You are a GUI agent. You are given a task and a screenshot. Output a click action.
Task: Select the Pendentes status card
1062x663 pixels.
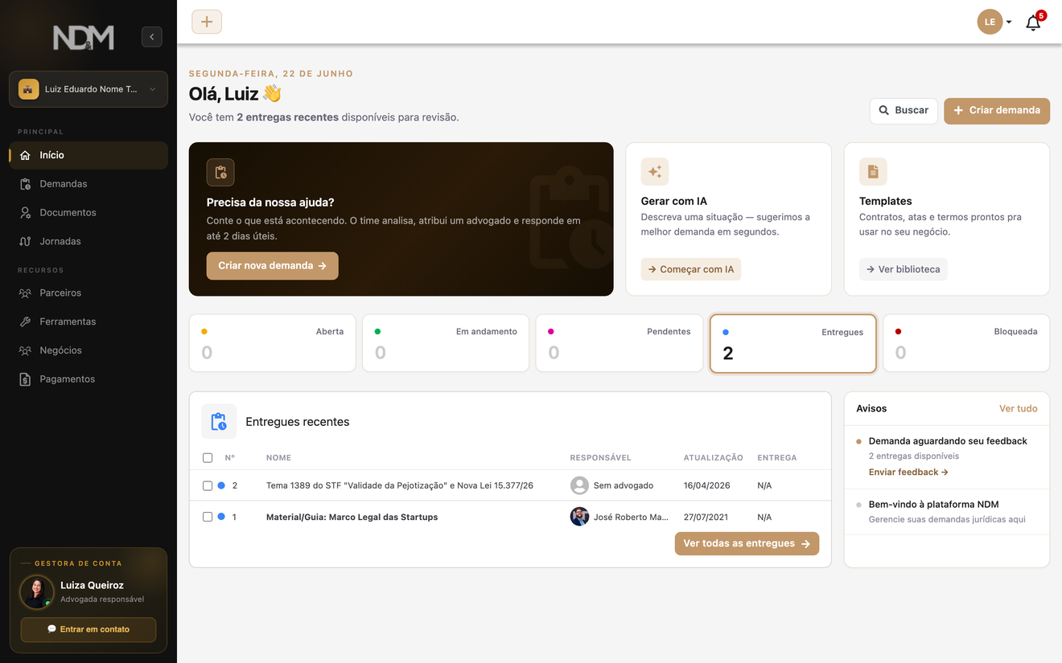point(619,343)
